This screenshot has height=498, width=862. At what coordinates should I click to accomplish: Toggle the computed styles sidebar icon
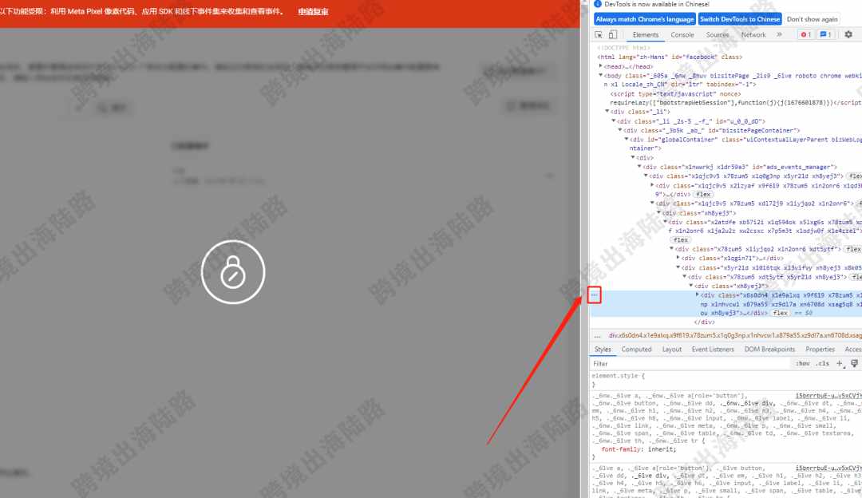click(854, 363)
